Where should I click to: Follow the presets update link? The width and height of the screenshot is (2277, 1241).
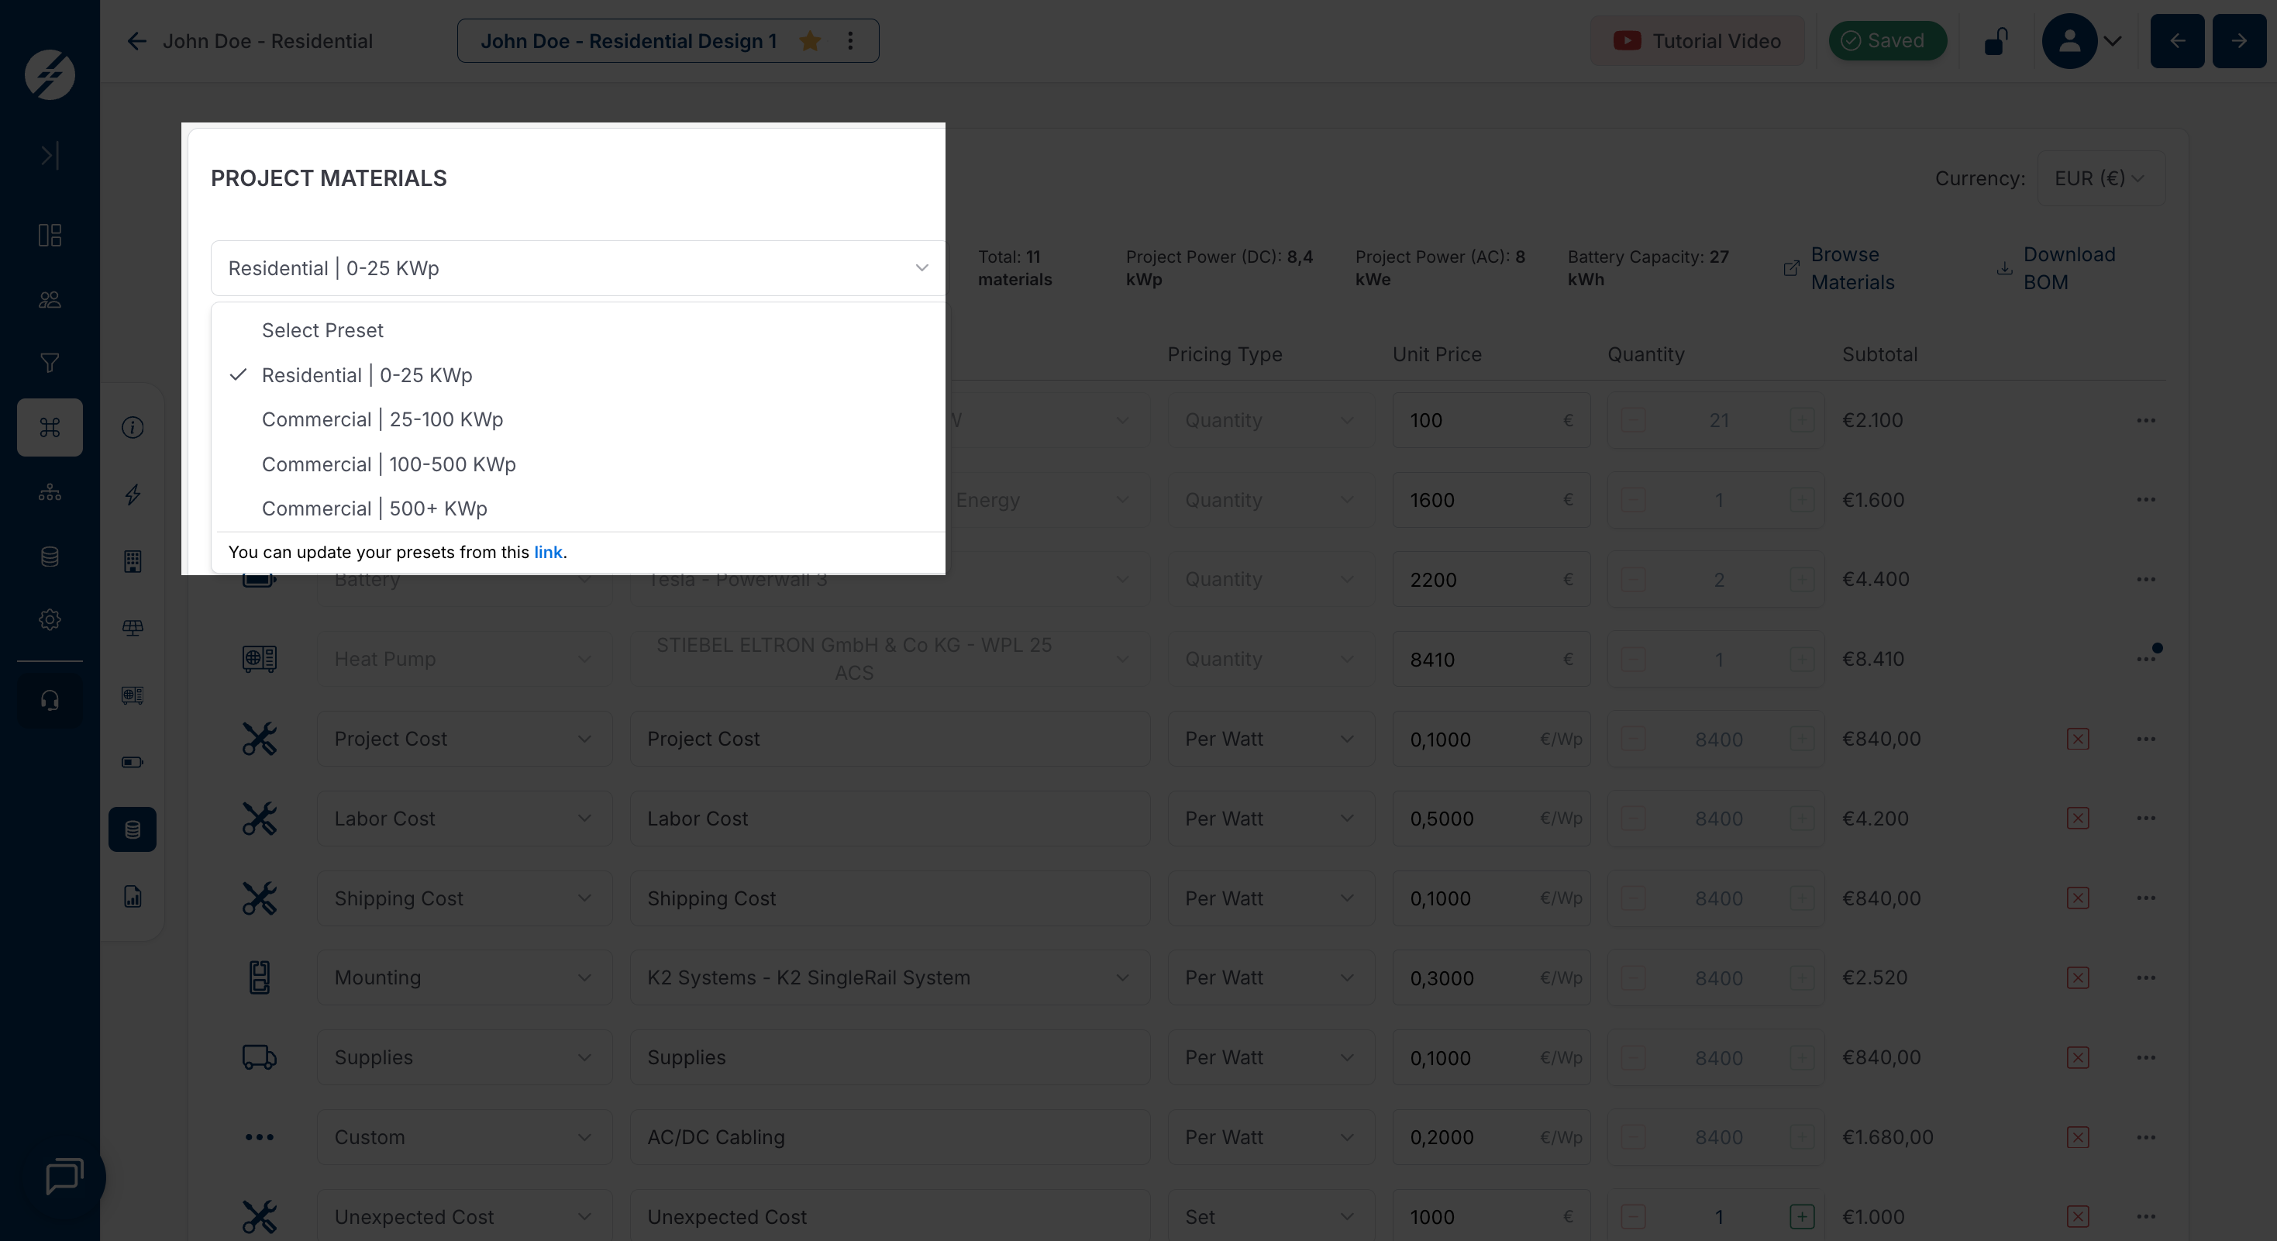(x=548, y=553)
